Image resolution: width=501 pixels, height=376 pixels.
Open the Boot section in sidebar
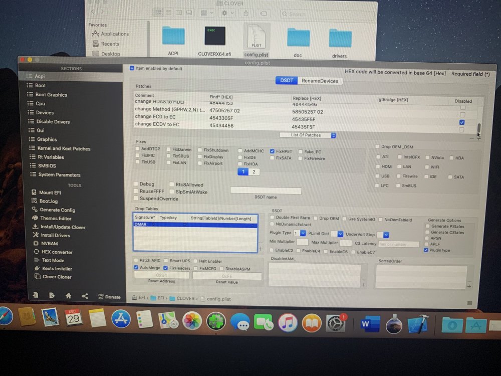(x=40, y=85)
